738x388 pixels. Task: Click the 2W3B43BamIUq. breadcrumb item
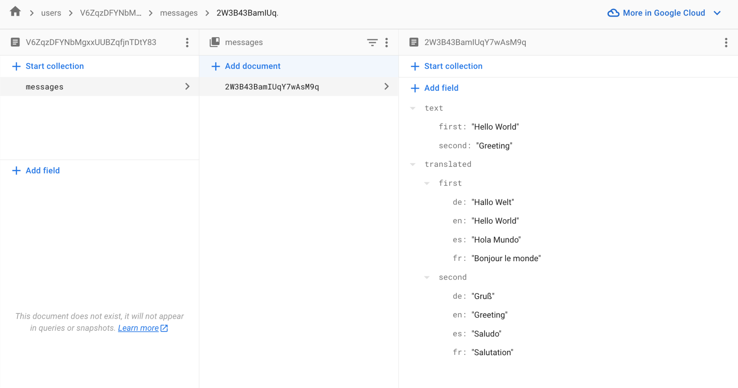[247, 13]
